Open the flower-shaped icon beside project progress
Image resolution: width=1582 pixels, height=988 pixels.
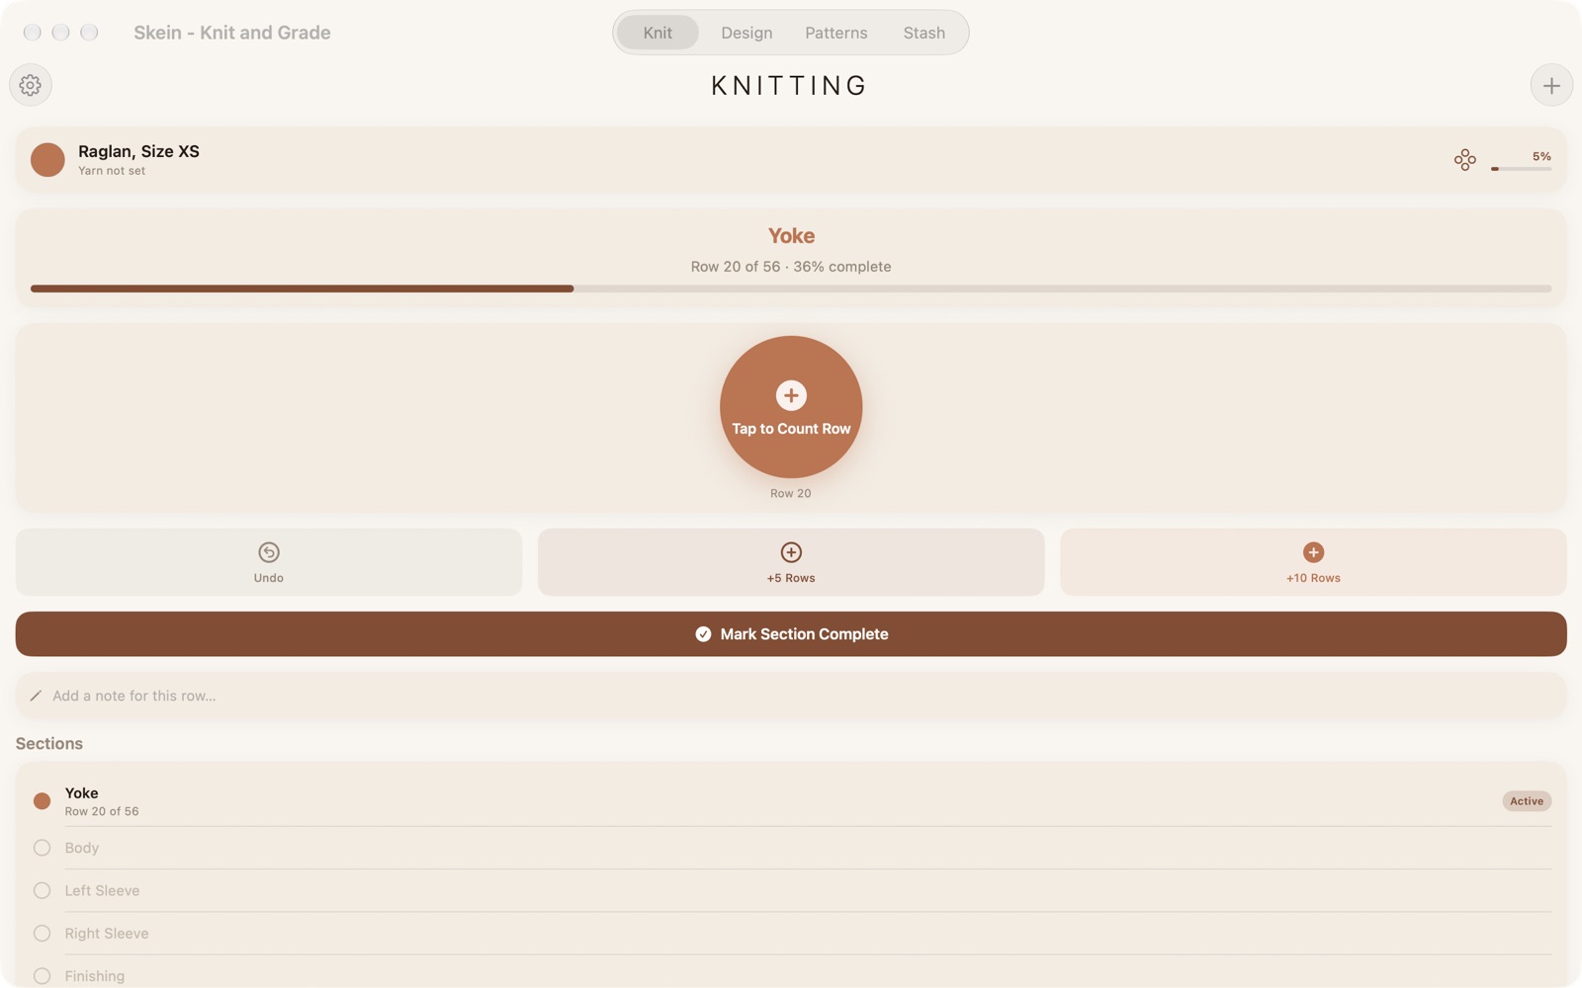point(1464,160)
